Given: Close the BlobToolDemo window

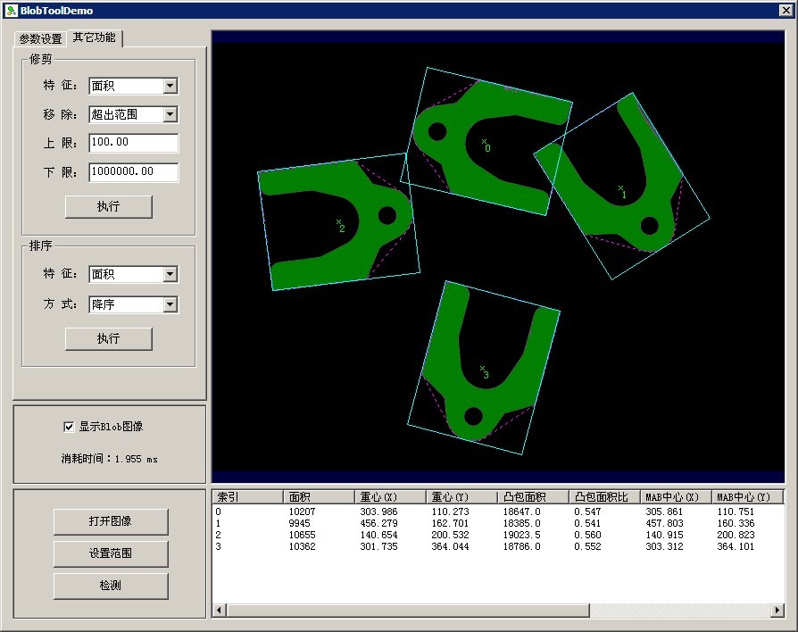Looking at the screenshot, I should [786, 10].
